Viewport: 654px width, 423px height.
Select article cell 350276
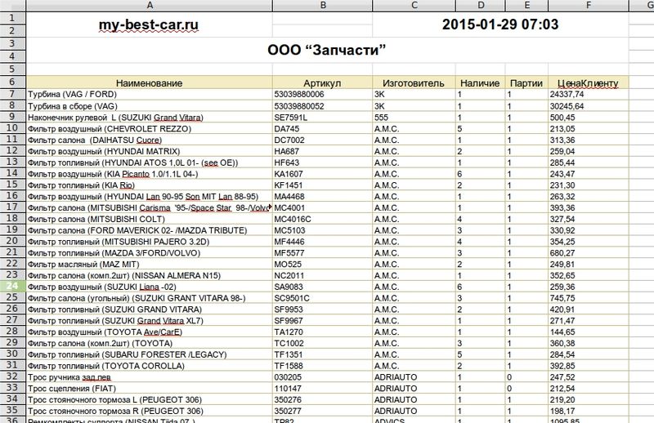pyautogui.click(x=322, y=399)
